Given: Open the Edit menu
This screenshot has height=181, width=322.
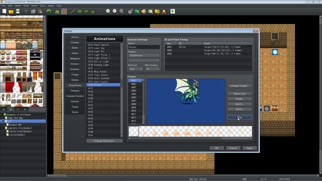Looking at the screenshot, I should (x=10, y=6).
